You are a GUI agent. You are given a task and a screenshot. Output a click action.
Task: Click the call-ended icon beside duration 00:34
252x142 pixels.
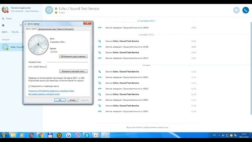(x=100, y=58)
